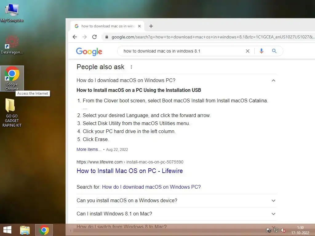The height and width of the screenshot is (236, 315).
Task: Click the network tray icon
Action: [276, 230]
